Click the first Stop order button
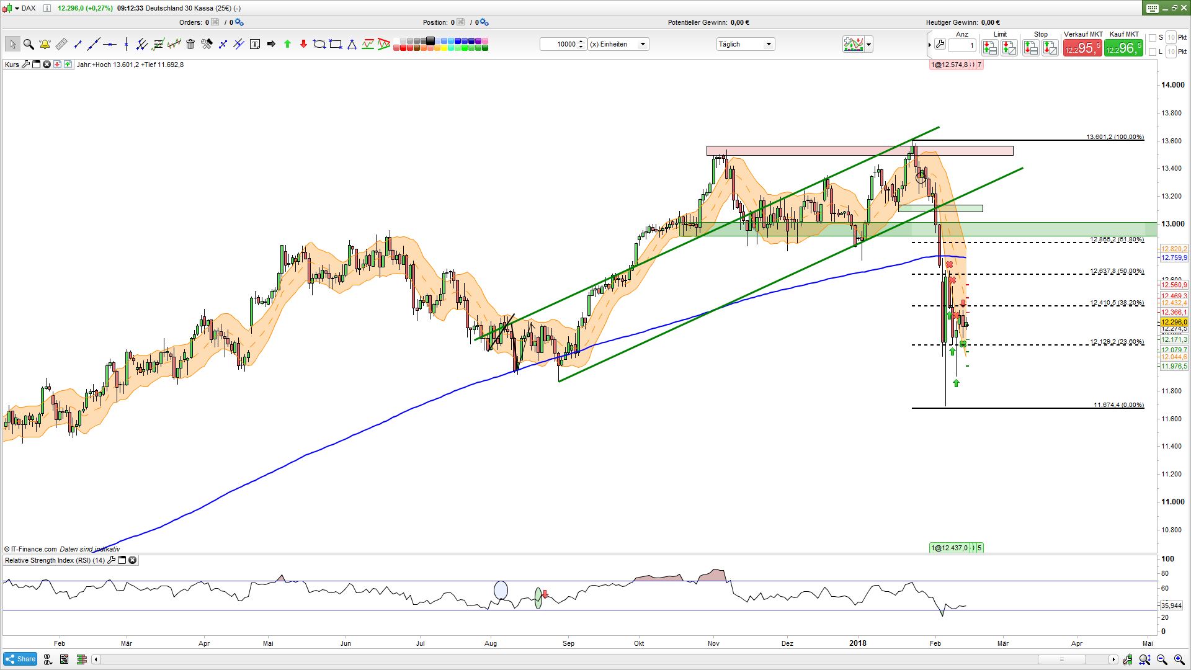 pos(1031,48)
